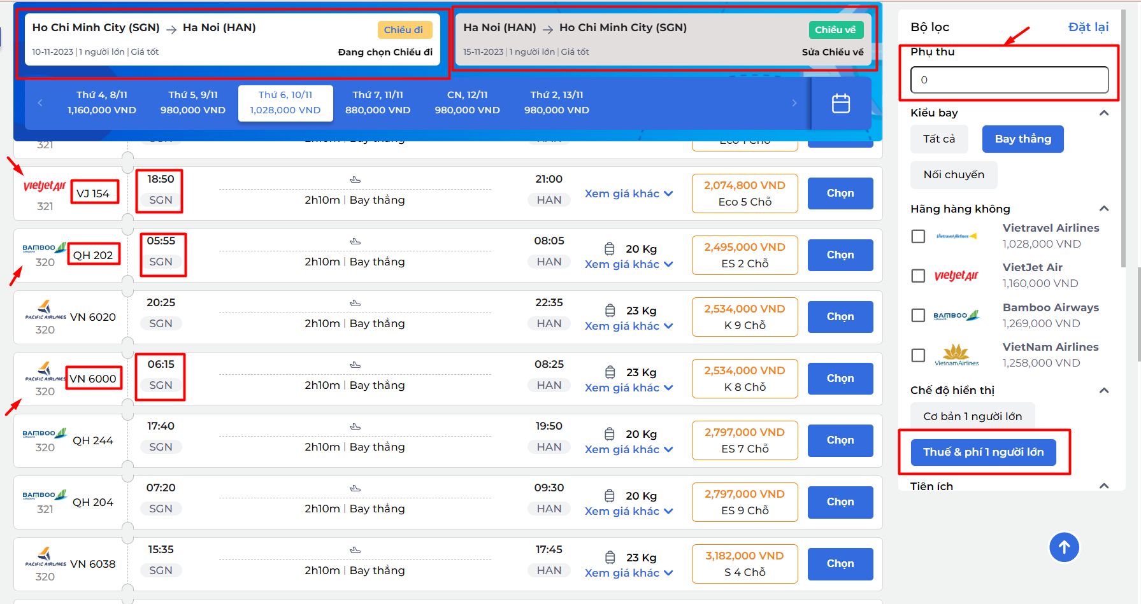Image resolution: width=1141 pixels, height=604 pixels.
Task: Click 'Chọn' for the 2,074,800 VND flight
Action: pyautogui.click(x=840, y=193)
